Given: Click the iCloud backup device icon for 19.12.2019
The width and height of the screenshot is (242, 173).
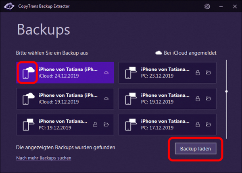Looking at the screenshot, I should click(29, 99).
